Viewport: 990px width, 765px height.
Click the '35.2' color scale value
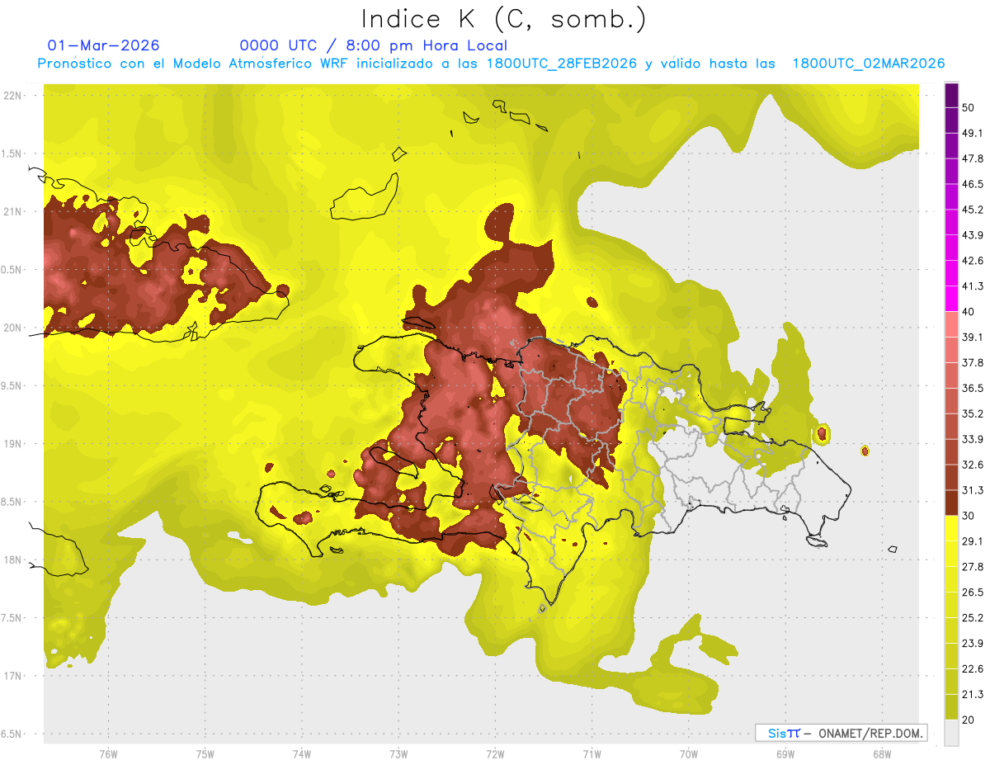973,413
